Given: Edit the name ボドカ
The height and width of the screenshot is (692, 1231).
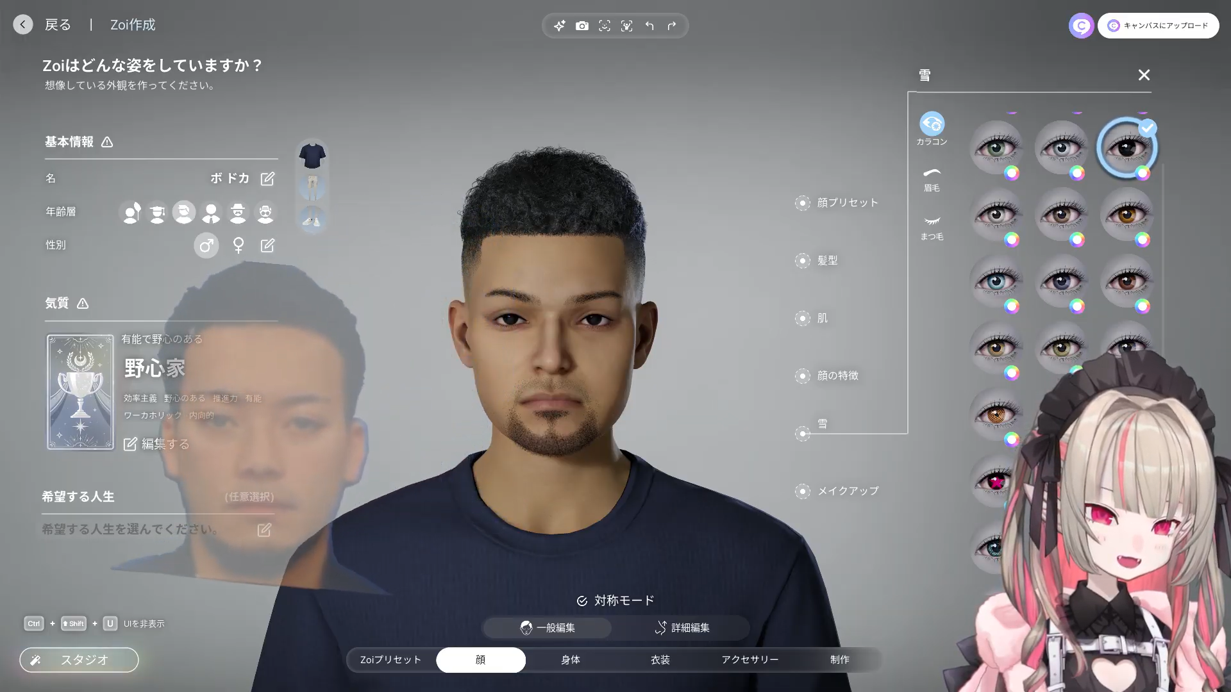Looking at the screenshot, I should (x=267, y=179).
